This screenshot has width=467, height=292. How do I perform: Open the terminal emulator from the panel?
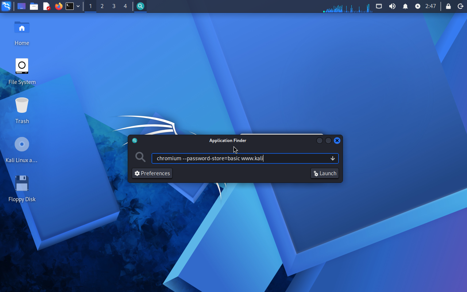pos(70,6)
